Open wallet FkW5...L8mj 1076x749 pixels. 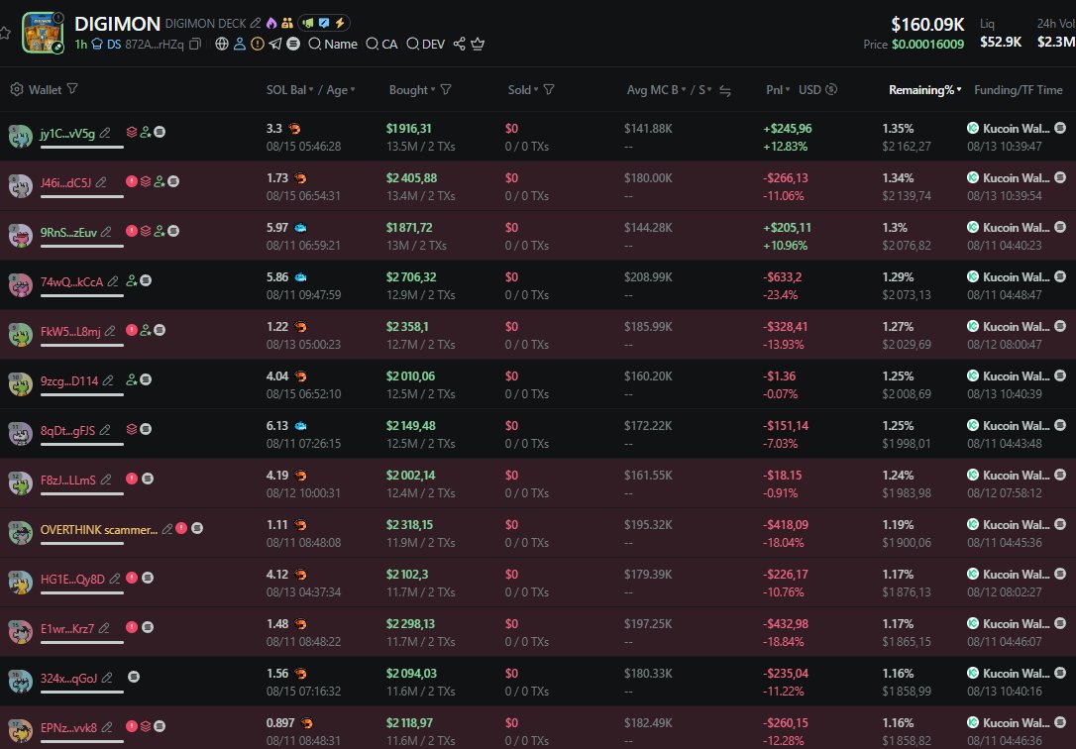70,331
